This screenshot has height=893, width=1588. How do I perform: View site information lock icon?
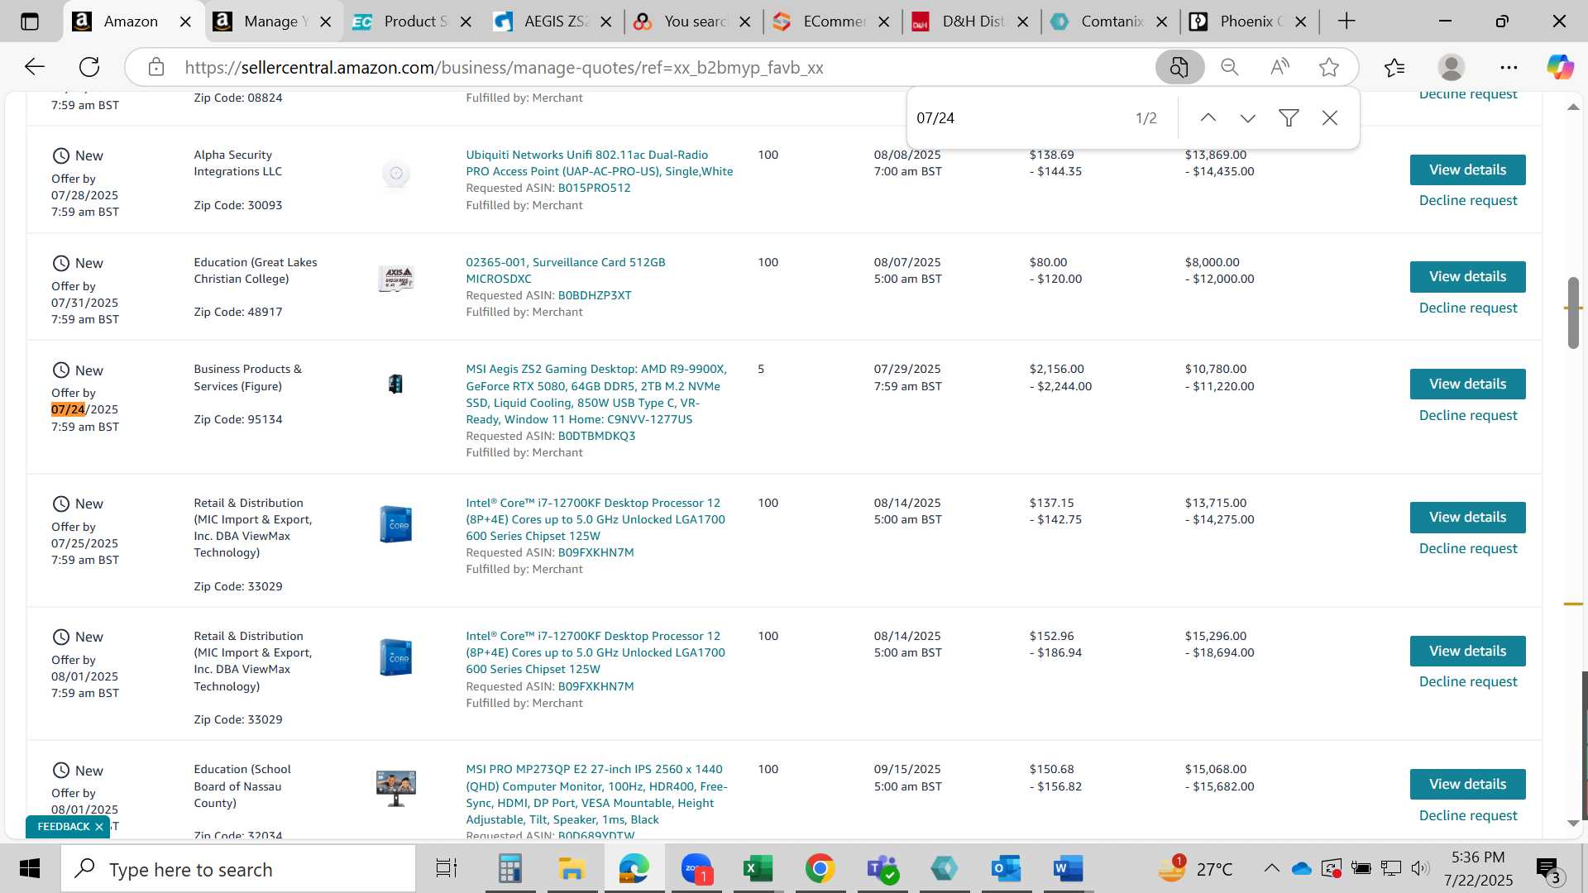pos(156,67)
